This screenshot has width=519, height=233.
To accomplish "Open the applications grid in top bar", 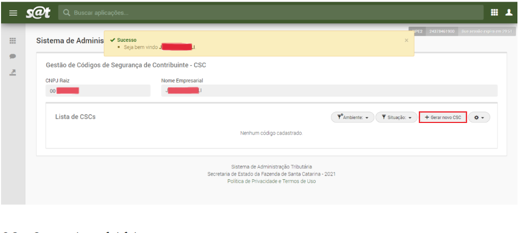I will [494, 12].
